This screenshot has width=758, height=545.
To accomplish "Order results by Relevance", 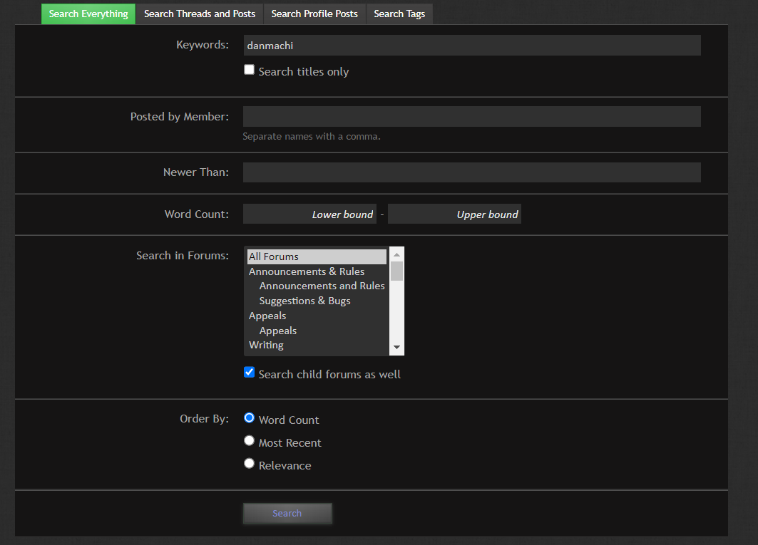I will (x=250, y=464).
